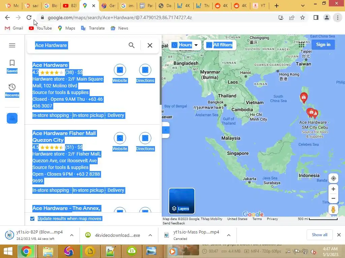Open the Google Maps hamburger menu
This screenshot has height=258, width=345.
pos(12,45)
